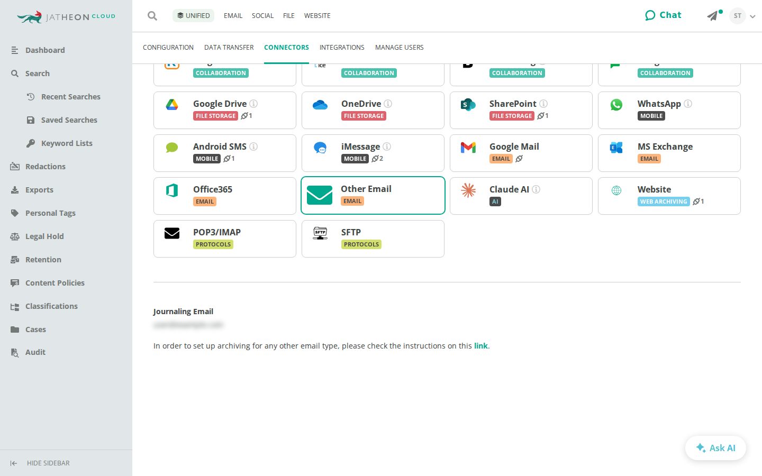
Task: Show info for WhatsApp connector
Action: (x=688, y=104)
